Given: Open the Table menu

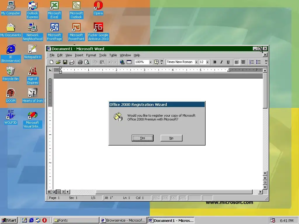Looking at the screenshot, I should coord(113,55).
